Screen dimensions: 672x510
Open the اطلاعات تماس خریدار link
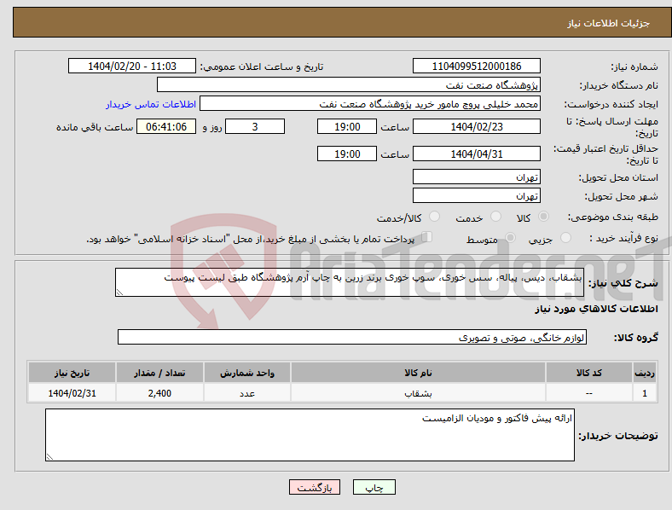[151, 104]
